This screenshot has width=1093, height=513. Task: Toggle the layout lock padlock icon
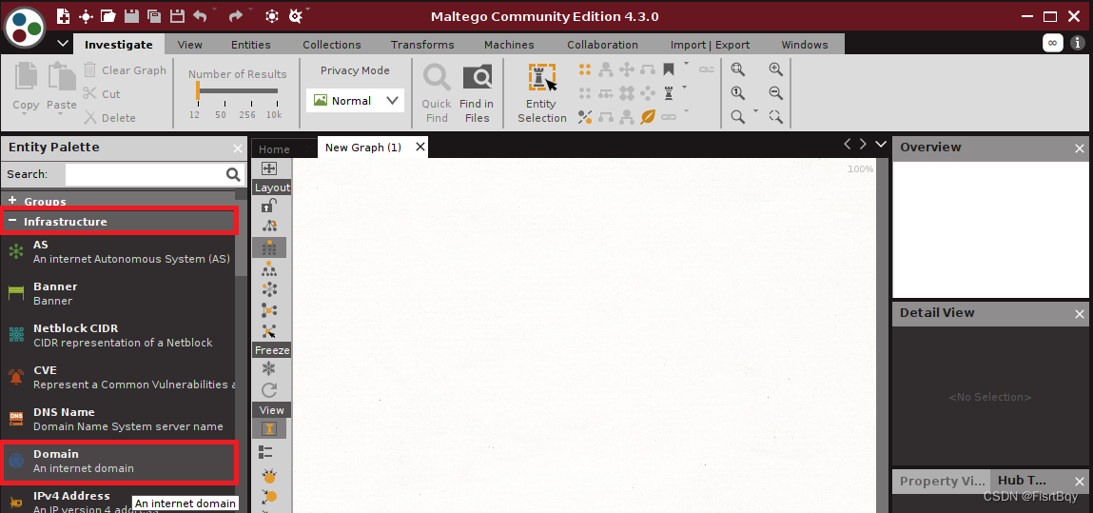(269, 206)
